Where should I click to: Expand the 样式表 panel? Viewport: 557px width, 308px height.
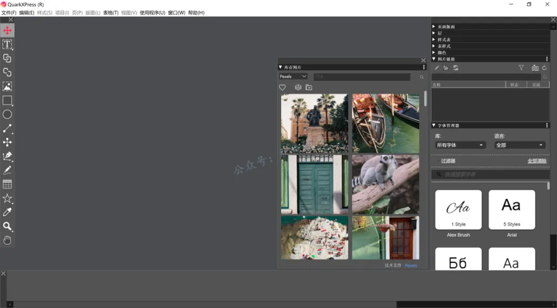[433, 39]
